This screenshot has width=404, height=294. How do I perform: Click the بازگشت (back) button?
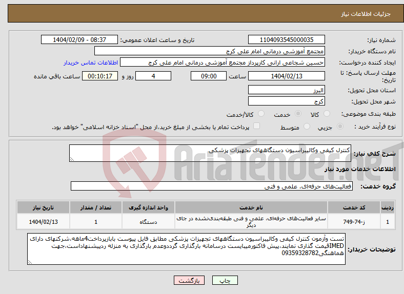pyautogui.click(x=189, y=280)
